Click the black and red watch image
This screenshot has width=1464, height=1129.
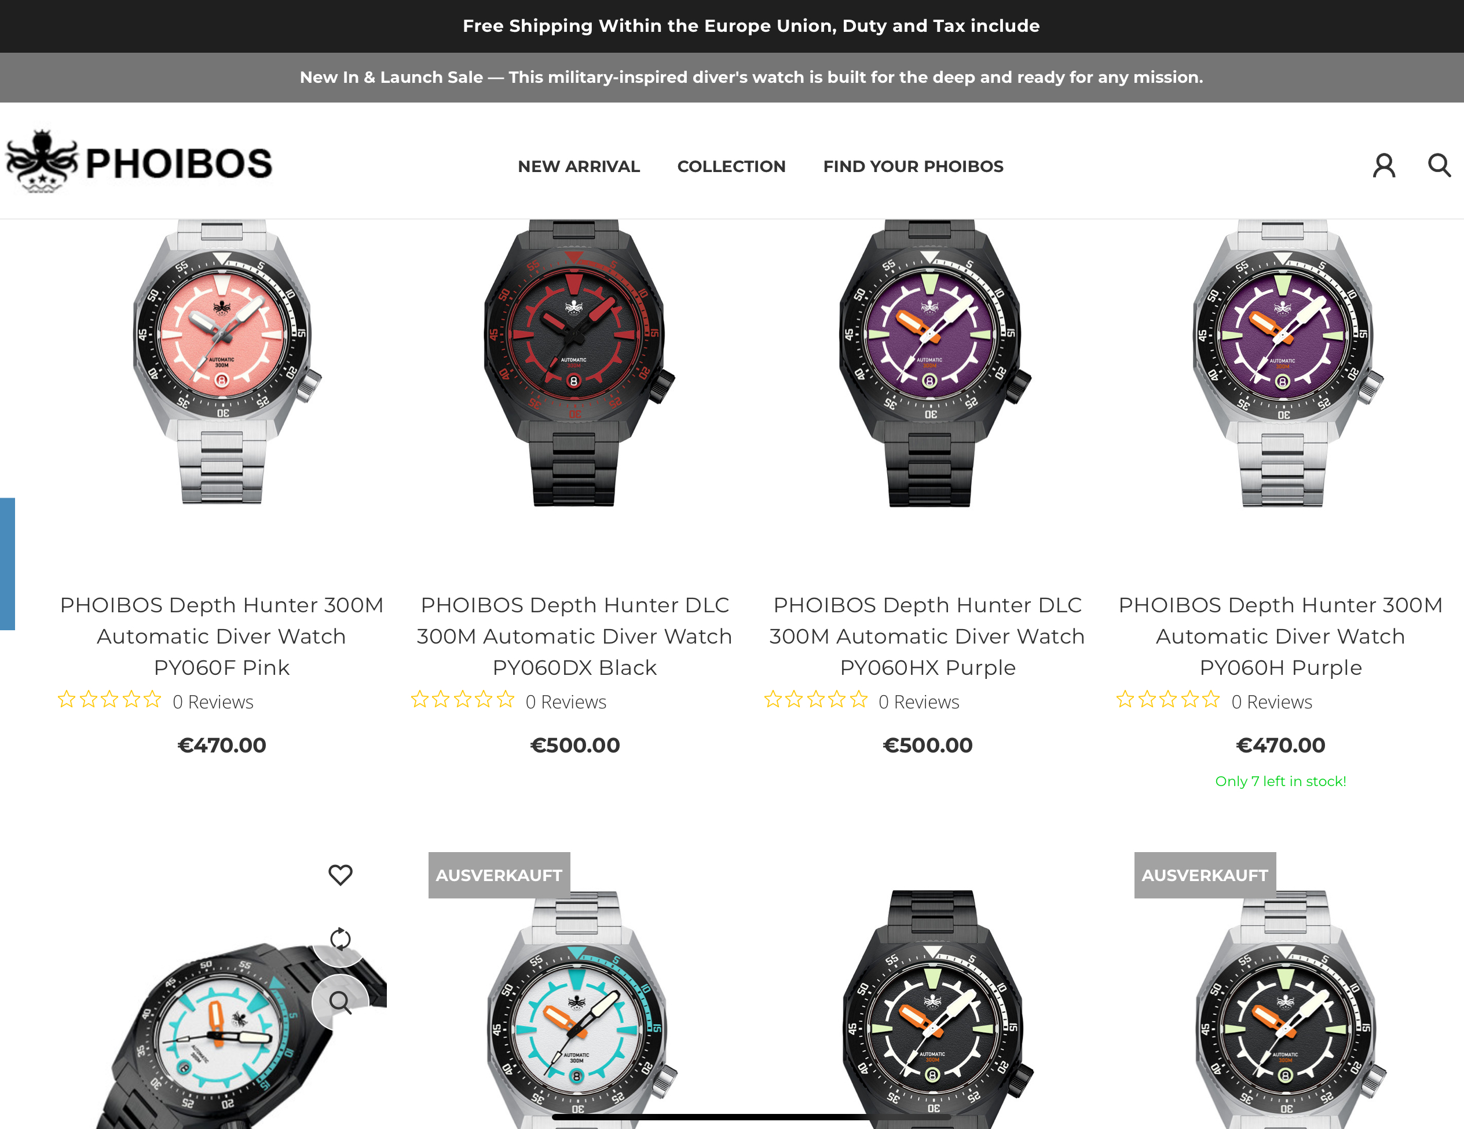574,362
